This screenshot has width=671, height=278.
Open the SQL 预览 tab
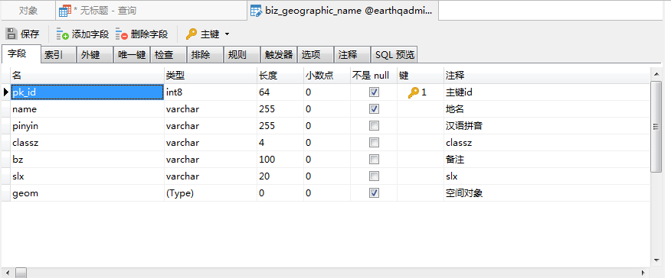394,54
